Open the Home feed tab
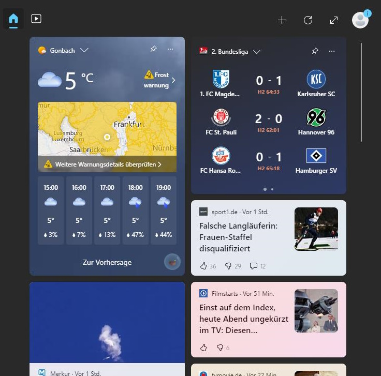This screenshot has width=381, height=376. point(13,19)
